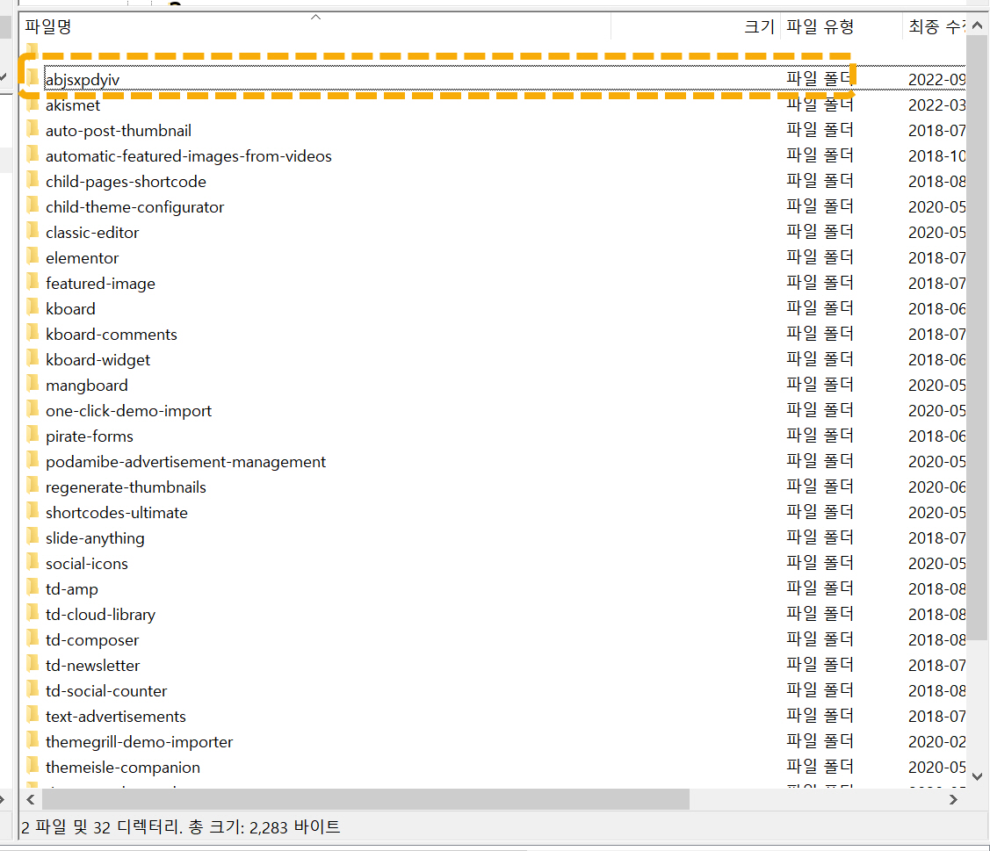Click the td-newsletter folder icon
Screen dimensions: 990x851
(x=33, y=664)
